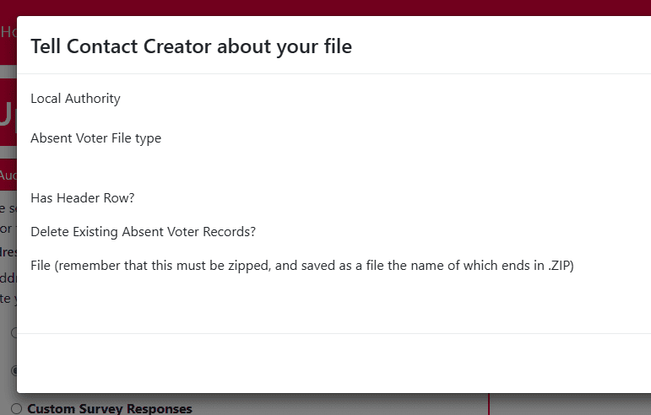Select the topmost partly hidden radio button at the dialog's left edge
Screen dimensions: 651x415
(x=14, y=332)
